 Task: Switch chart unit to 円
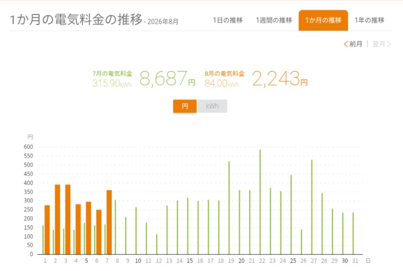pyautogui.click(x=185, y=106)
